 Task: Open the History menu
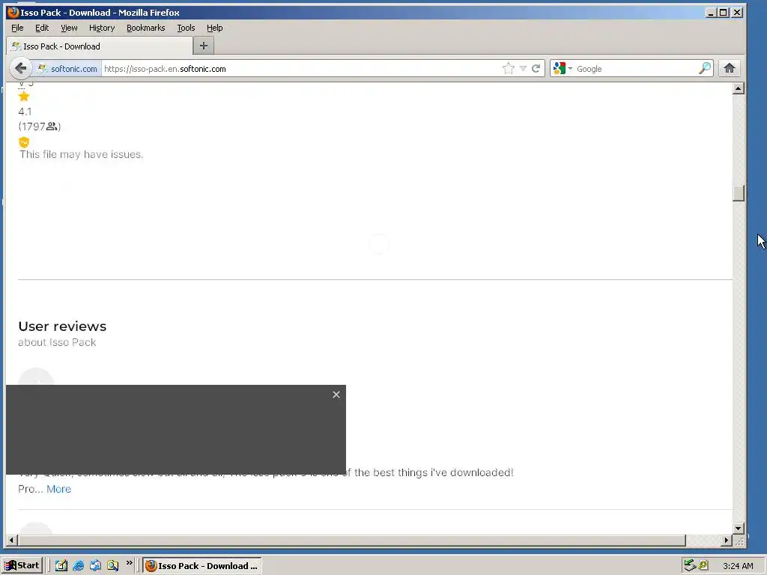(102, 28)
